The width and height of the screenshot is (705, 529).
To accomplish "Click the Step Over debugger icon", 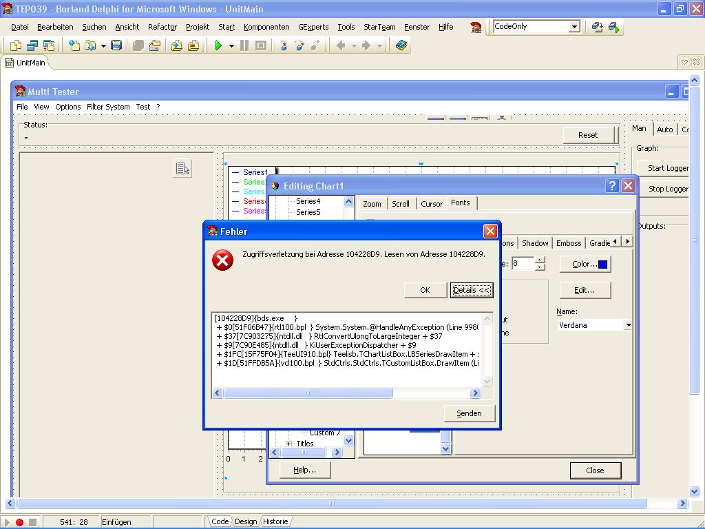I will [299, 45].
